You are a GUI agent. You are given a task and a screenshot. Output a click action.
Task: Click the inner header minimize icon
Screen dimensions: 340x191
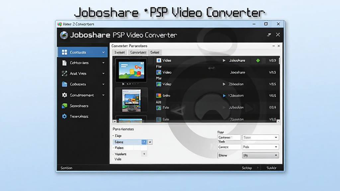(269, 34)
